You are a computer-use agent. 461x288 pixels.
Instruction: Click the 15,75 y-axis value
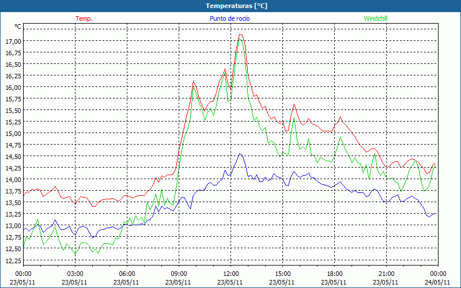click(13, 98)
